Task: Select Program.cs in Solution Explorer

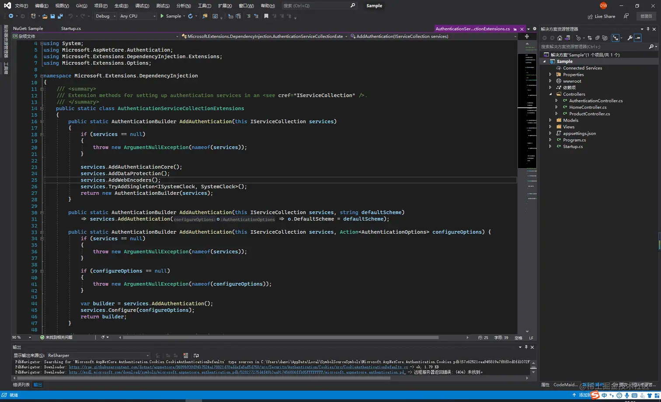Action: (574, 140)
